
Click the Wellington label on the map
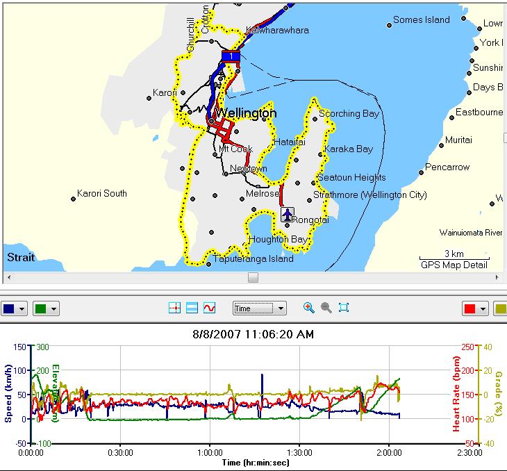tap(246, 113)
